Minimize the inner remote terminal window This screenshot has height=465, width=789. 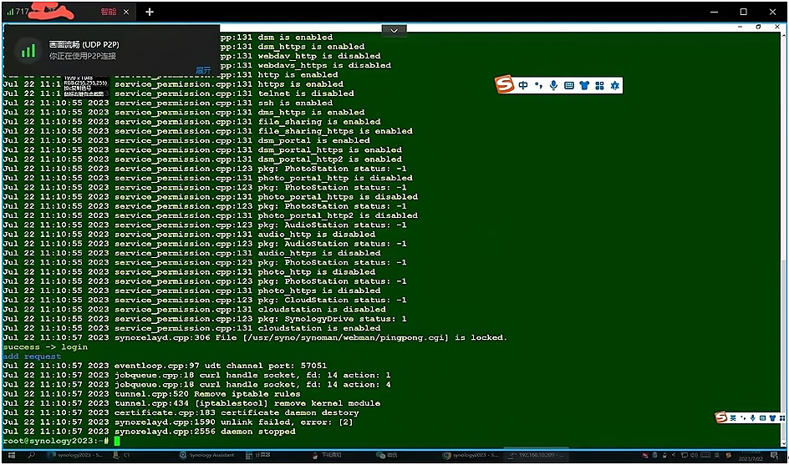pyautogui.click(x=741, y=27)
